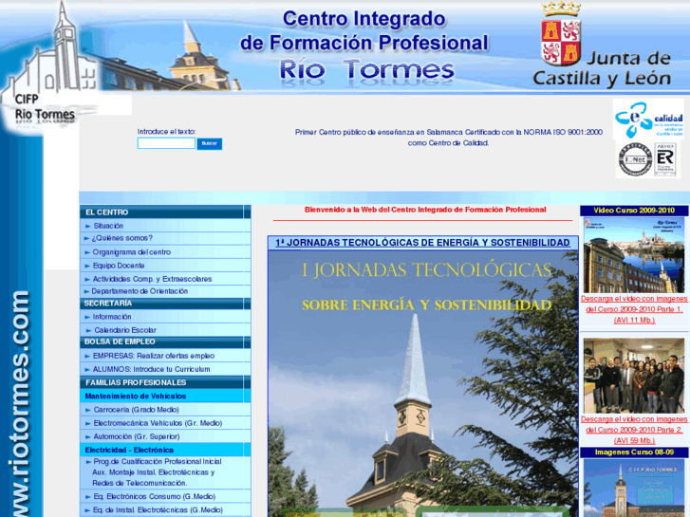
Task: Click the FAMILIAS PROFESIONALES section header
Action: coord(165,382)
